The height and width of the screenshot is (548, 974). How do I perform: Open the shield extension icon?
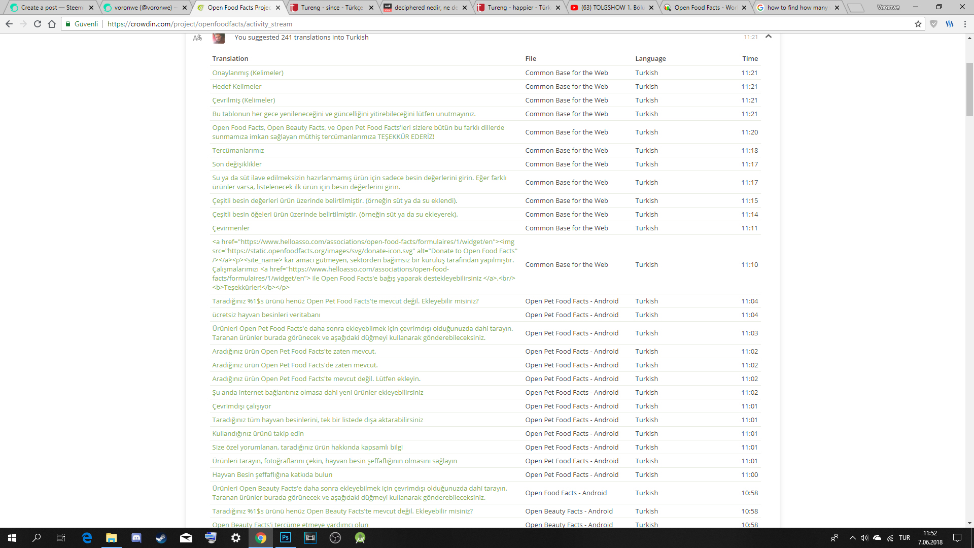(x=933, y=24)
